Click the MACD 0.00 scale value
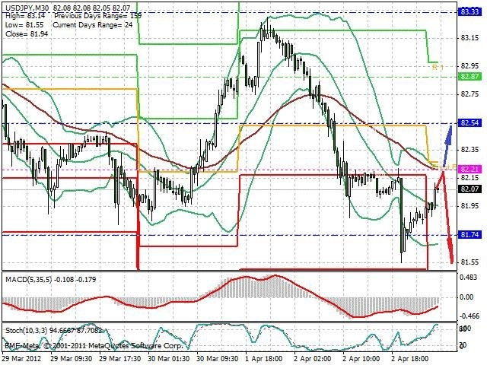Viewport: 487px width, 365px height. pyautogui.click(x=466, y=297)
